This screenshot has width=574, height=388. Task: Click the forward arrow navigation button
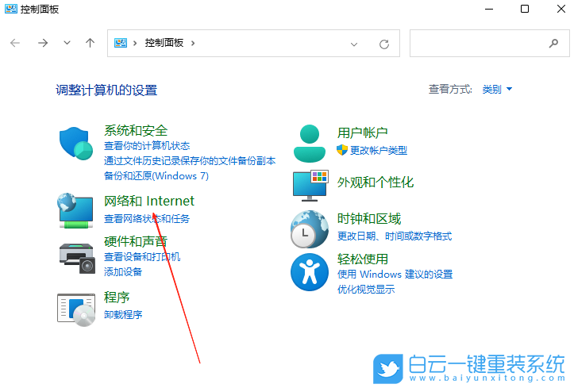(43, 43)
